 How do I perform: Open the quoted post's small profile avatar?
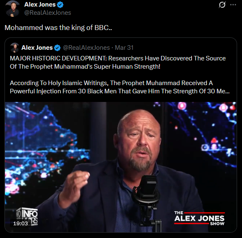[15, 48]
